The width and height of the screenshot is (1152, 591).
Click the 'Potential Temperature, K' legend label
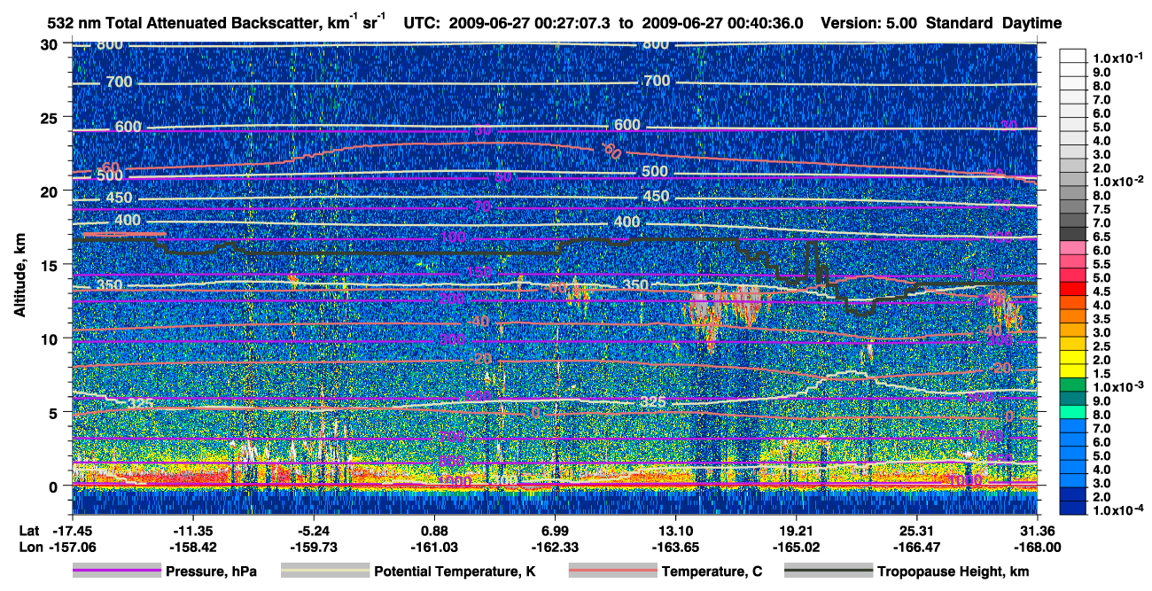click(x=455, y=572)
